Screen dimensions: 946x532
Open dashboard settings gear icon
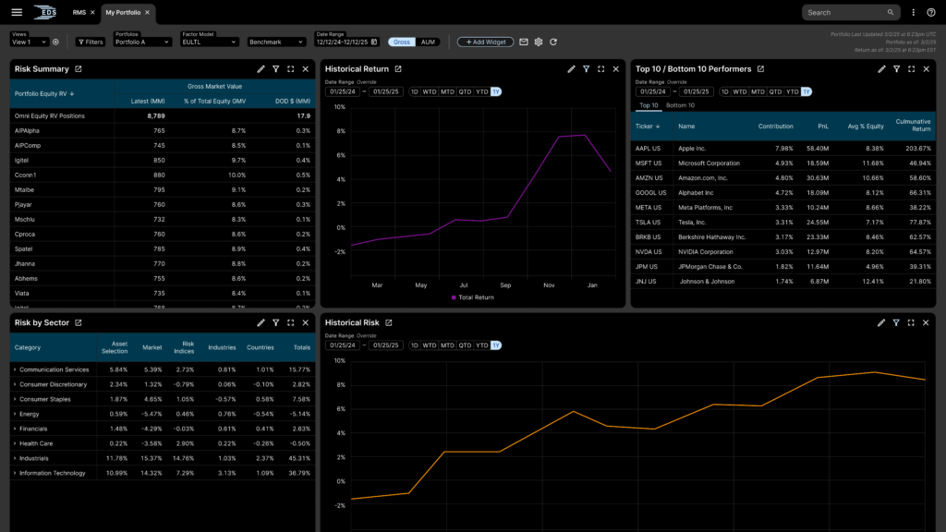[539, 42]
